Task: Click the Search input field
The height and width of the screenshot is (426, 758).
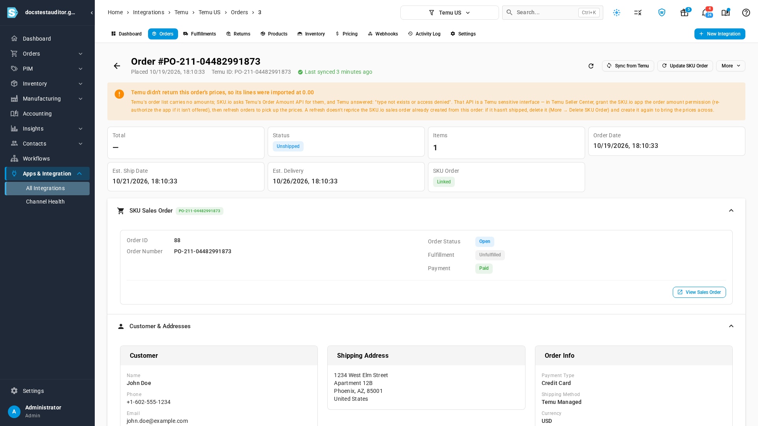Action: tap(553, 13)
